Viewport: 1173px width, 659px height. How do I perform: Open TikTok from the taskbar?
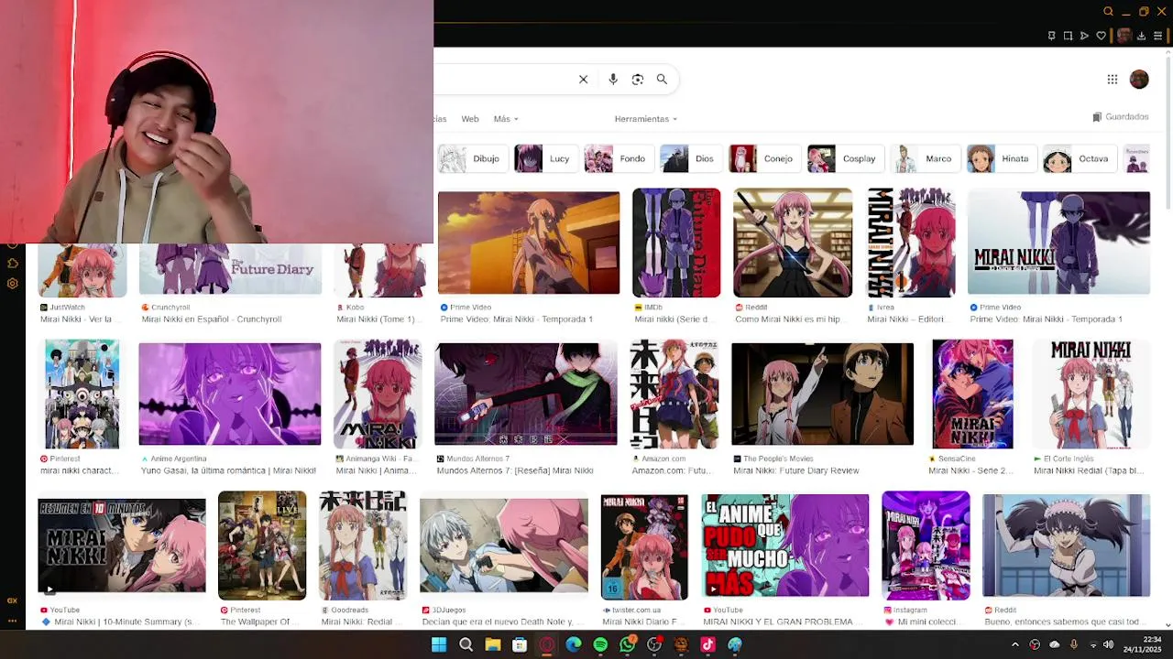(707, 644)
